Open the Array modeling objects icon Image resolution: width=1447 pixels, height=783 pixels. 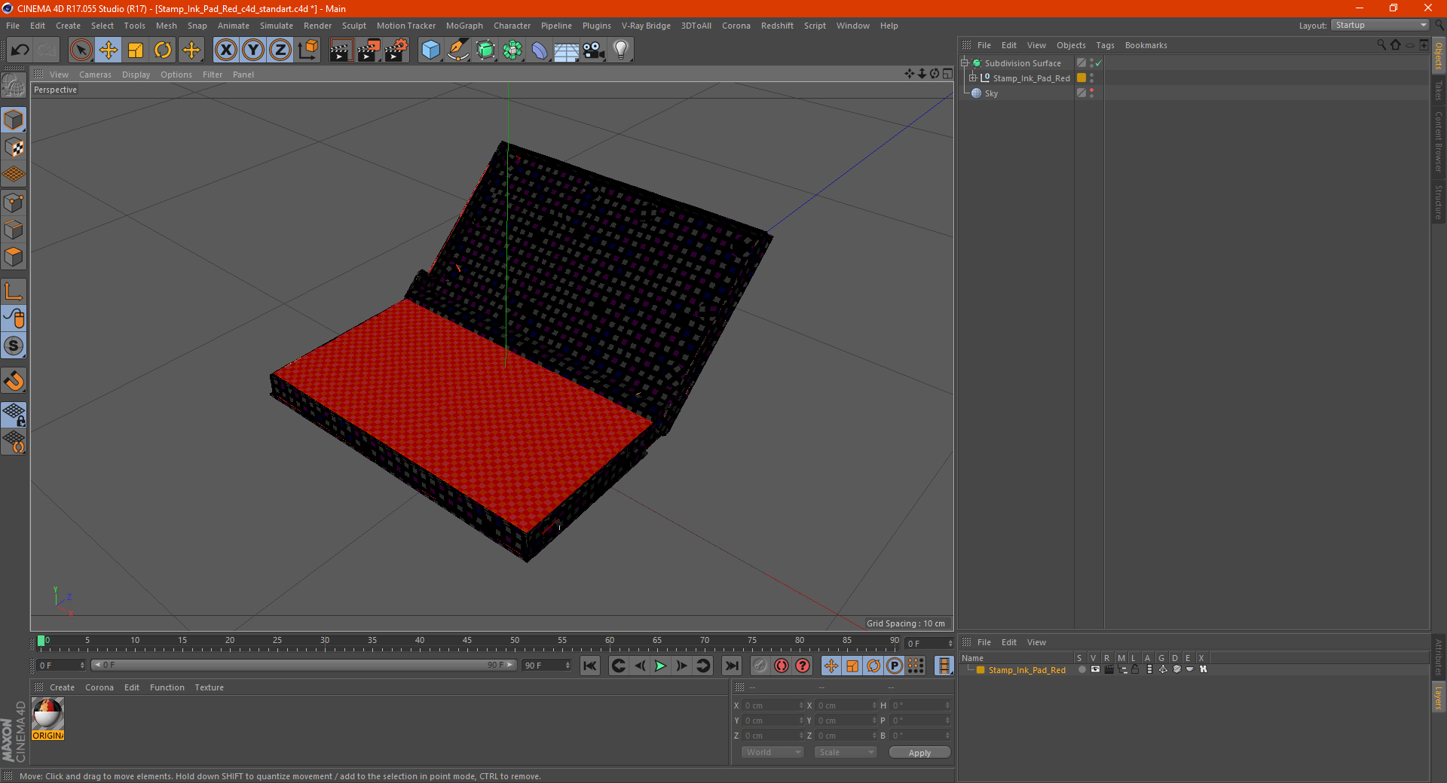point(512,50)
